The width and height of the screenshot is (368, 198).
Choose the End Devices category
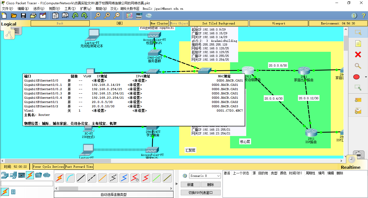point(13,175)
